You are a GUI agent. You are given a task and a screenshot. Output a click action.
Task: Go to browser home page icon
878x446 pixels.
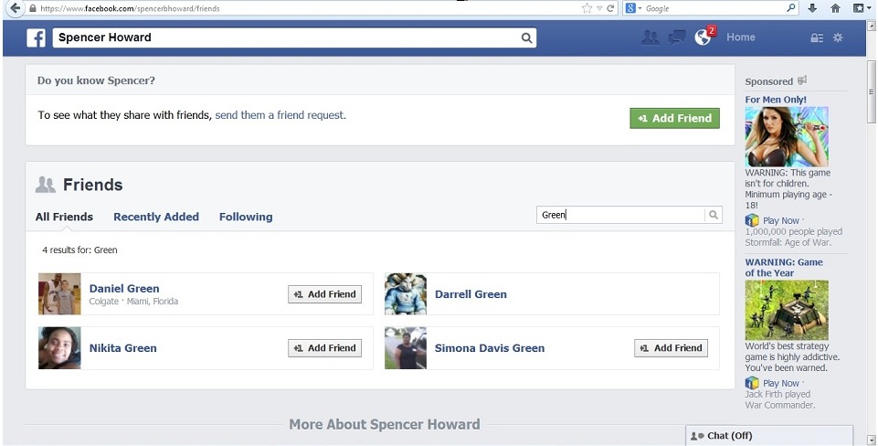tap(835, 8)
